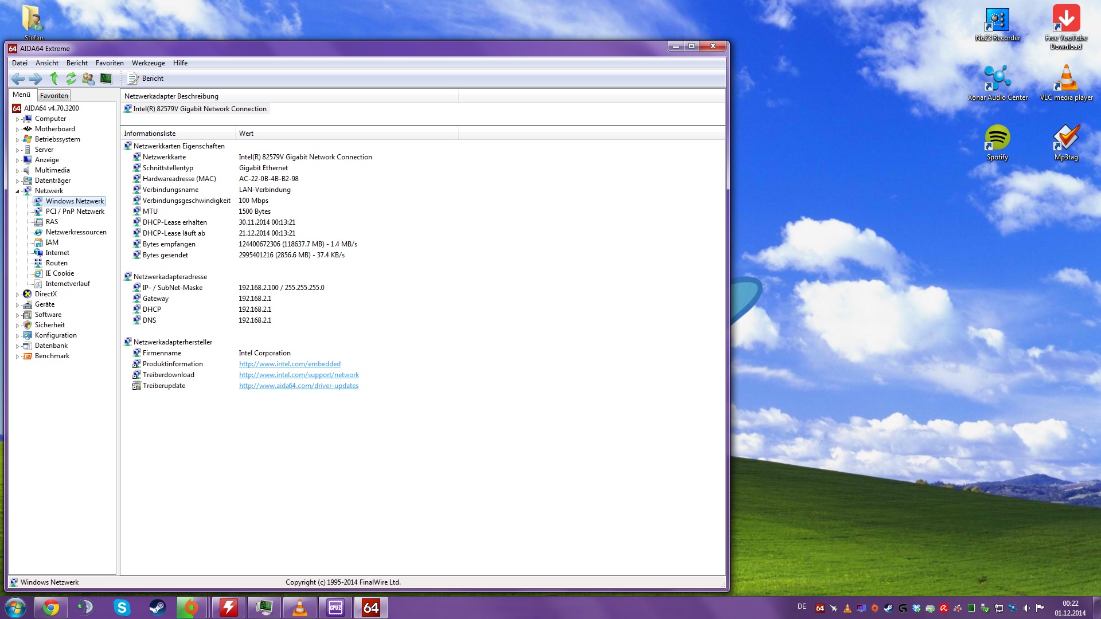Expand the Benchmark tree node
Screen dimensions: 1101x619
pyautogui.click(x=17, y=356)
